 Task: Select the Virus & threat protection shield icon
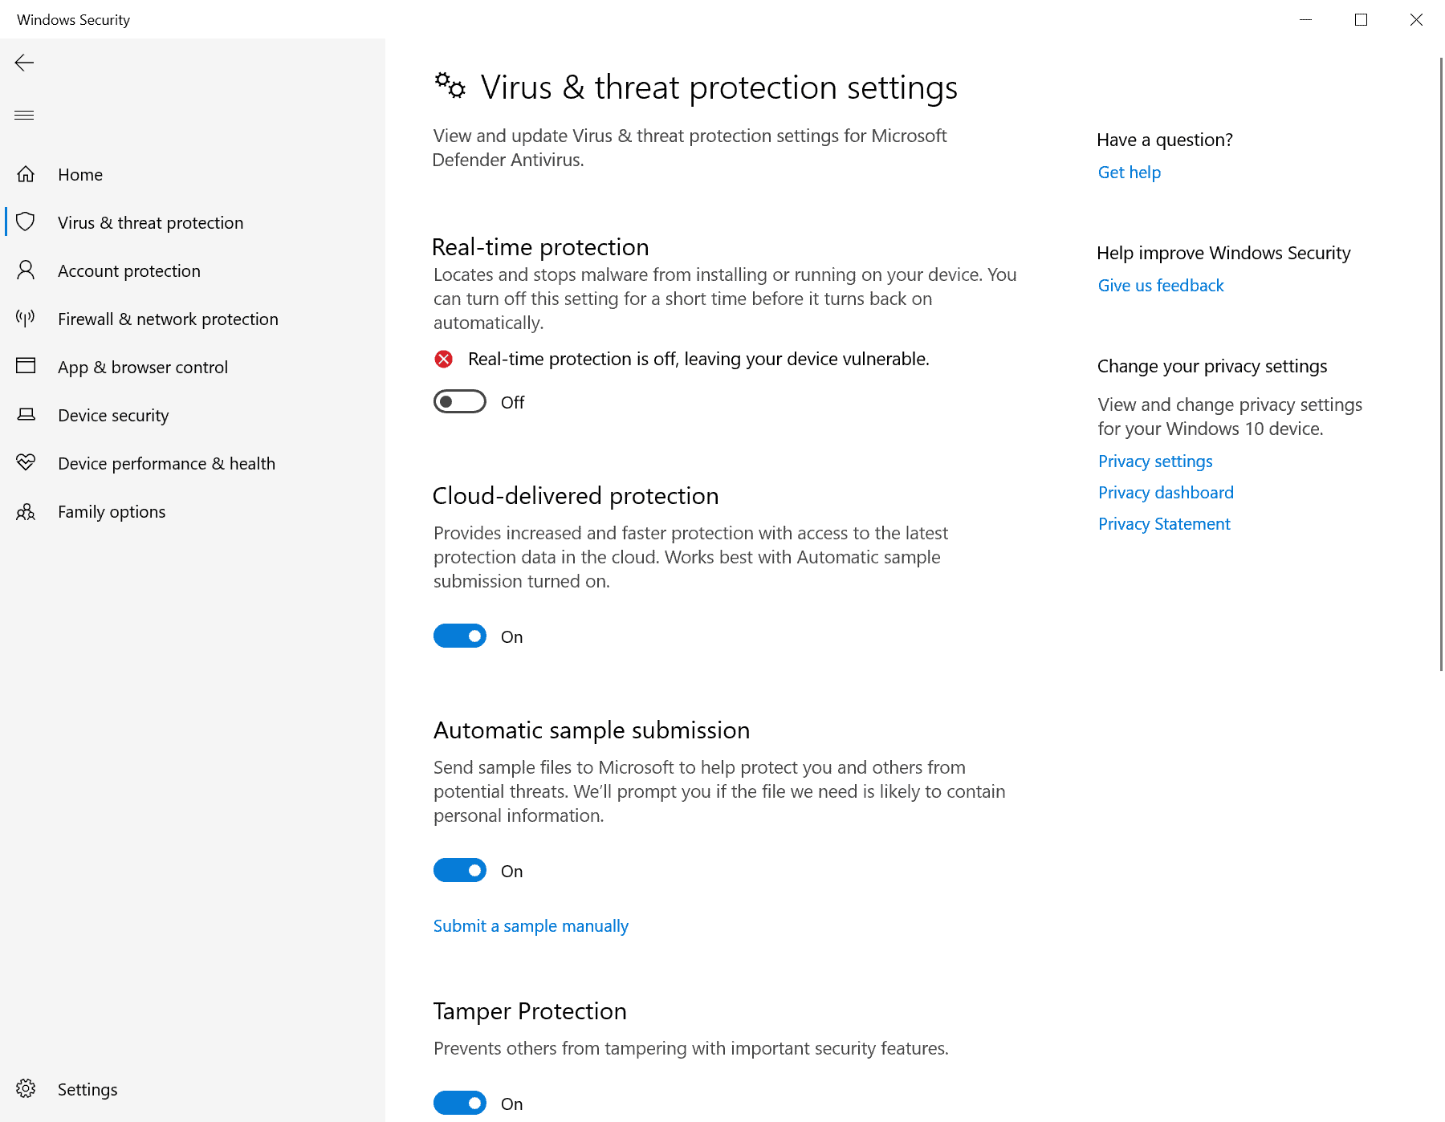pyautogui.click(x=26, y=222)
